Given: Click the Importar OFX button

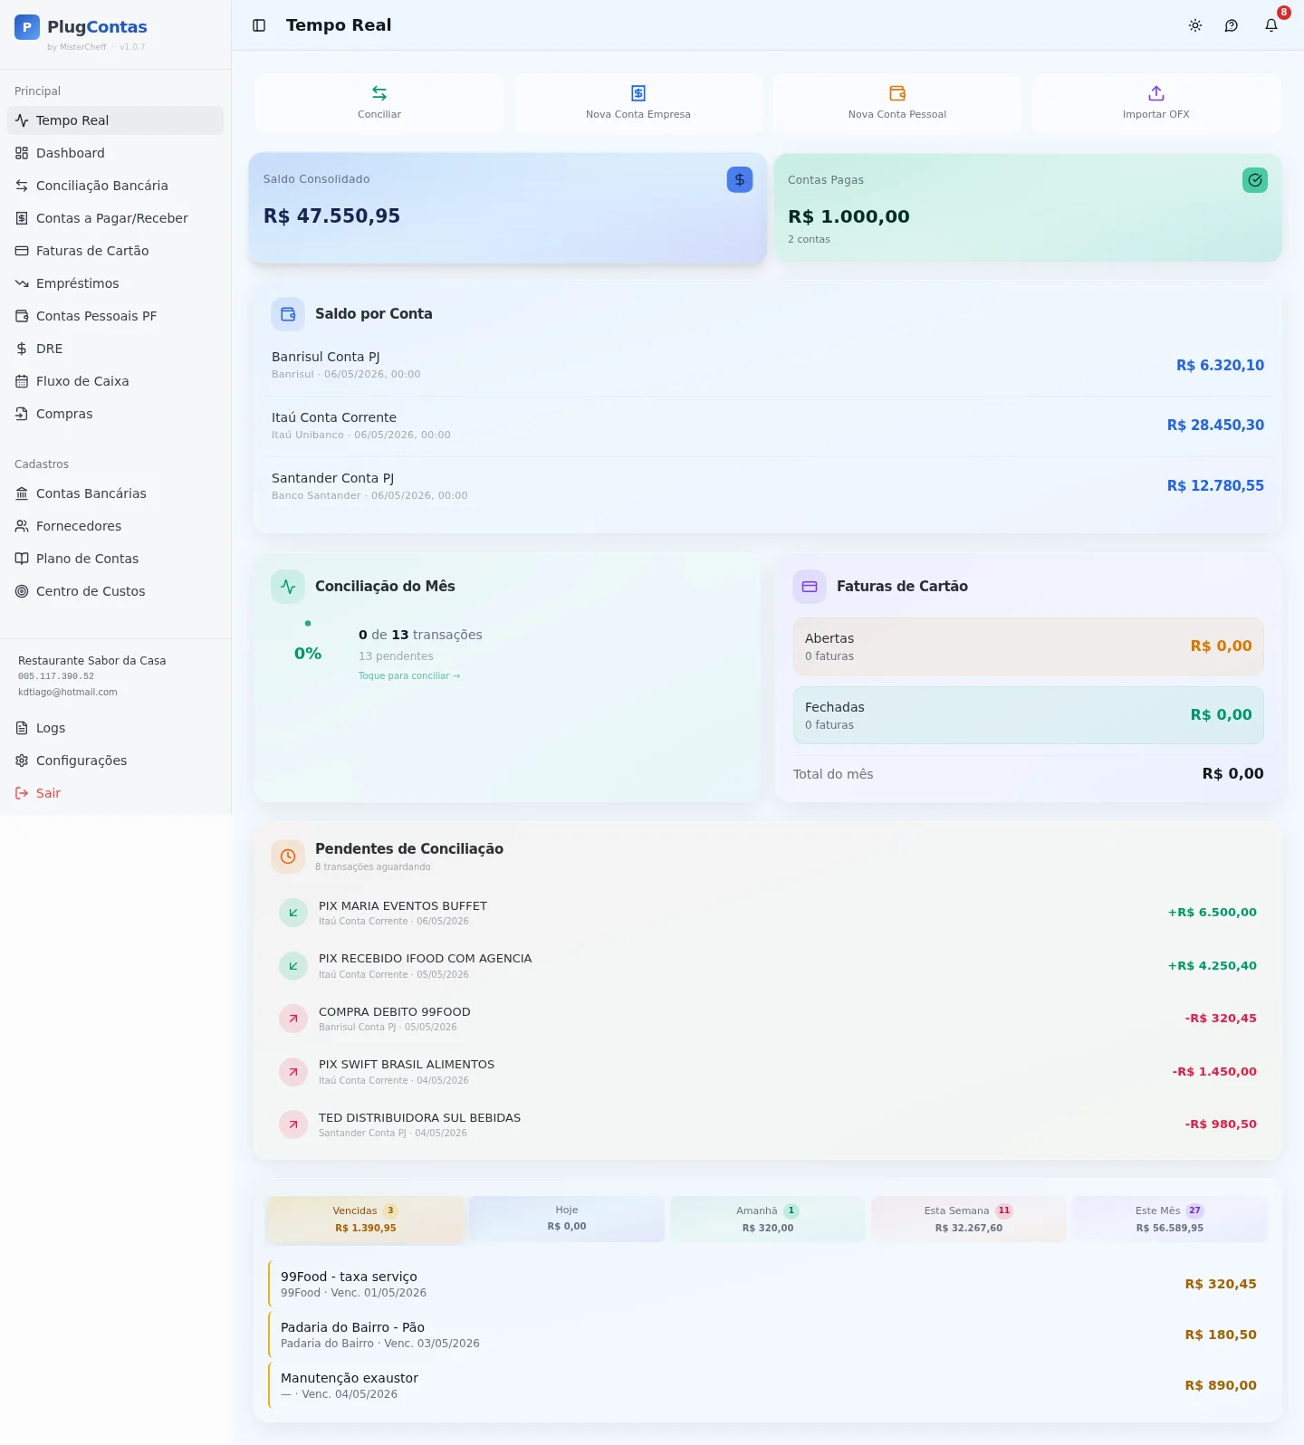Looking at the screenshot, I should (1156, 103).
